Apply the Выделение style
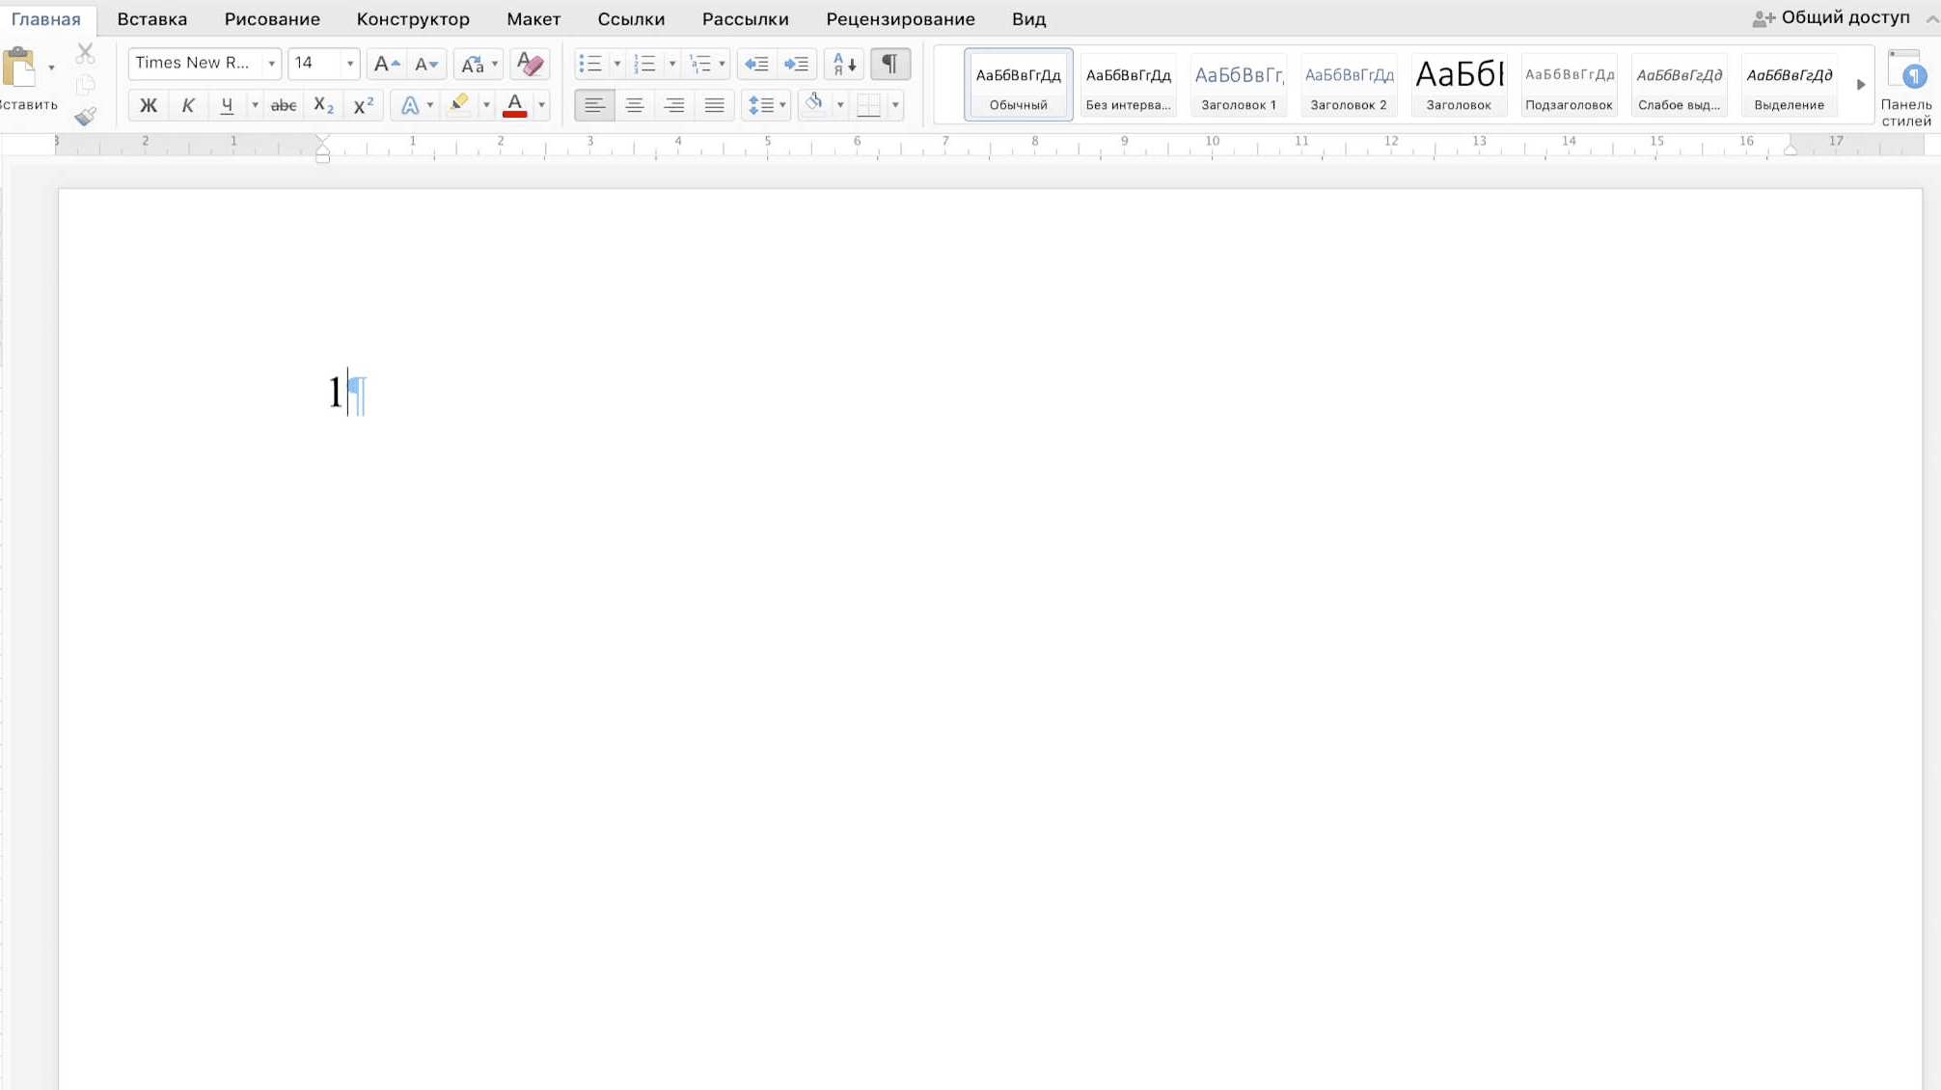This screenshot has width=1941, height=1090. [x=1789, y=85]
